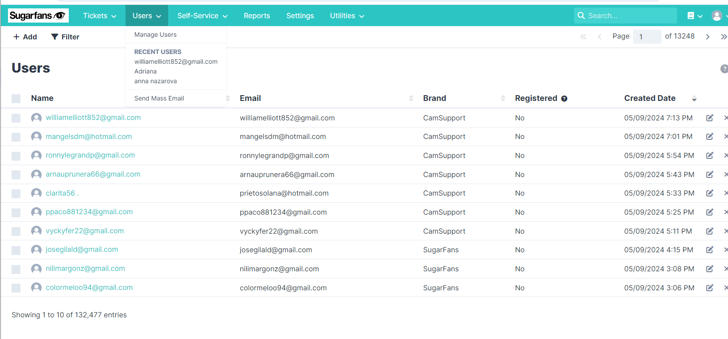Click the Sugarfans logo
Viewport: 728px width, 339px height.
38,15
